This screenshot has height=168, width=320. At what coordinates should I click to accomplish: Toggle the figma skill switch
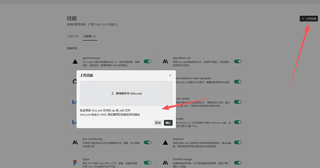[147, 162]
